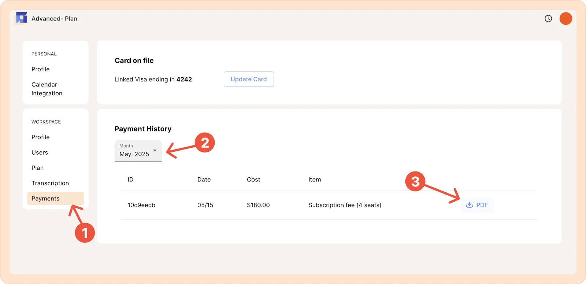The width and height of the screenshot is (586, 284).
Task: Open the workspace Profile page
Action: click(x=40, y=137)
